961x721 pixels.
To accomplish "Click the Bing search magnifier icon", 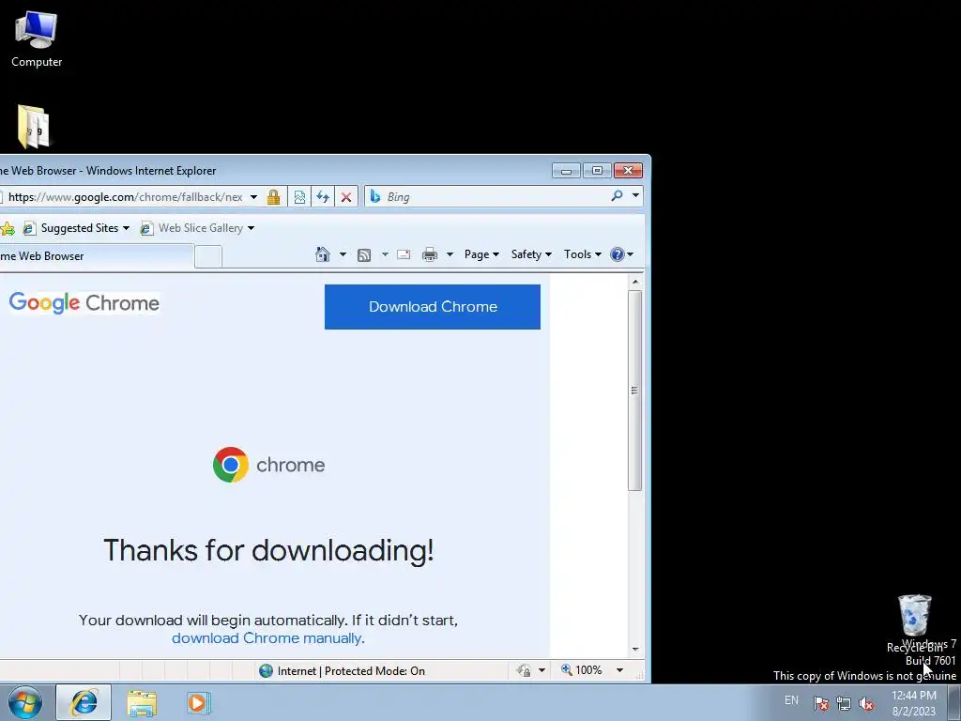I will [x=617, y=195].
